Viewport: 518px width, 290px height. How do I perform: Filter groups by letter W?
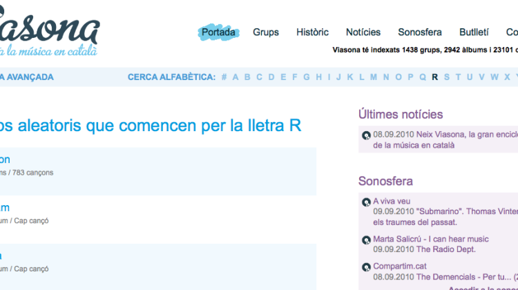495,77
